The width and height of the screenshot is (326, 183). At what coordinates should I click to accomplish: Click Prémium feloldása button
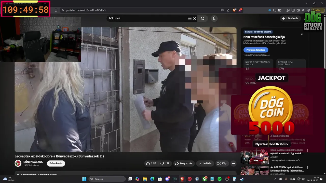256,50
